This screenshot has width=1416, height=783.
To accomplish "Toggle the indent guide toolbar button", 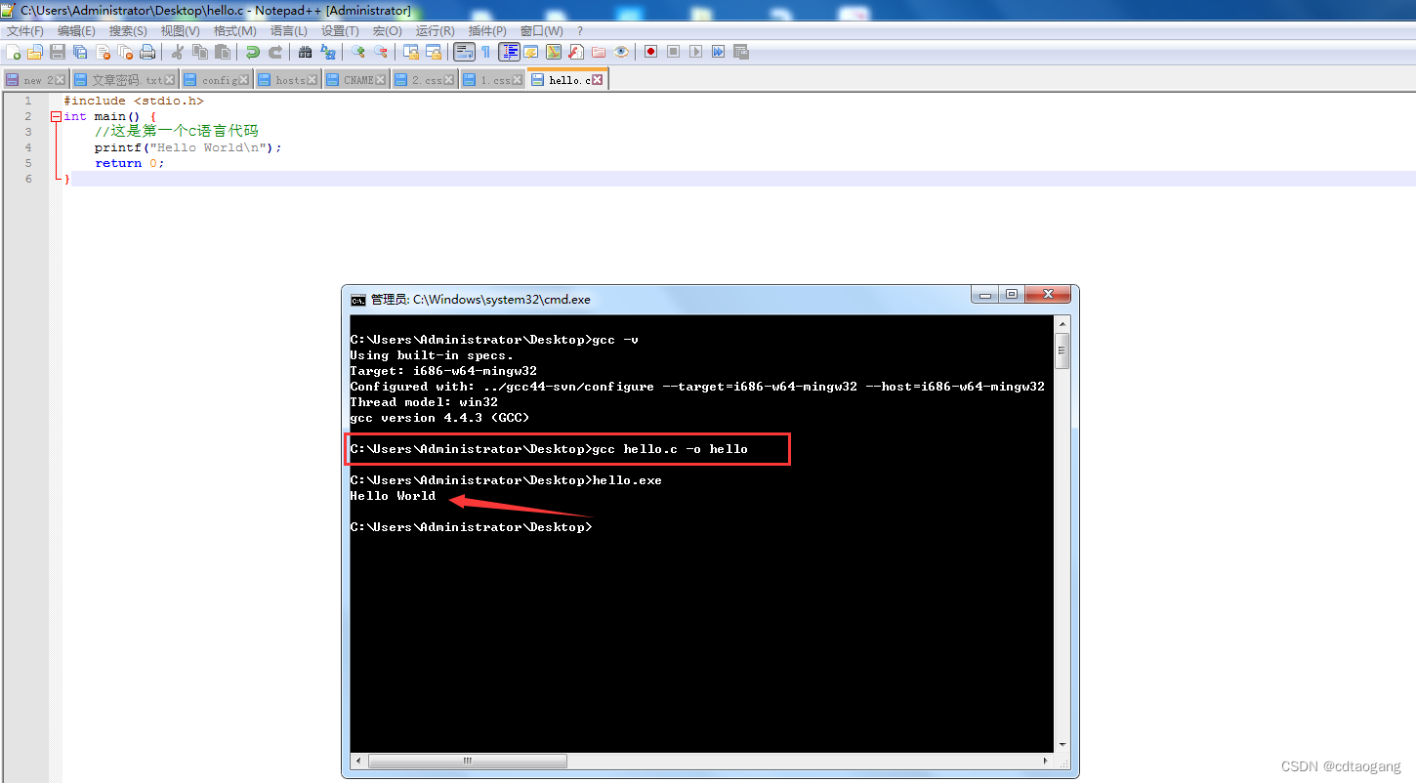I will (x=510, y=52).
